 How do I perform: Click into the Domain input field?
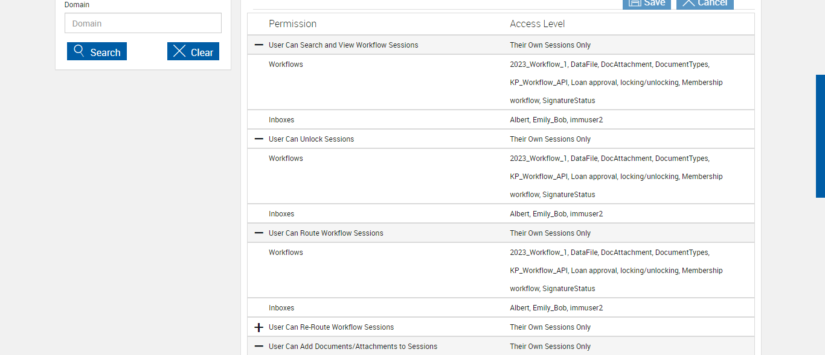click(143, 24)
